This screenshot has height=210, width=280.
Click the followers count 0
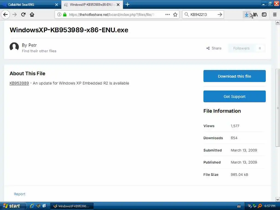tap(260, 48)
